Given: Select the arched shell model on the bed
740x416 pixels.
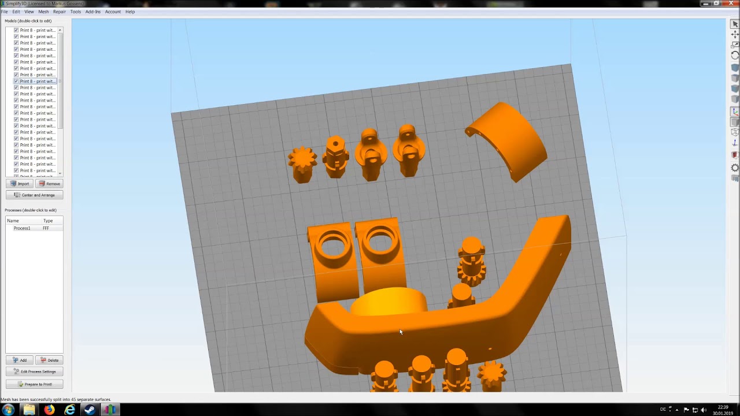Looking at the screenshot, I should coord(506,141).
